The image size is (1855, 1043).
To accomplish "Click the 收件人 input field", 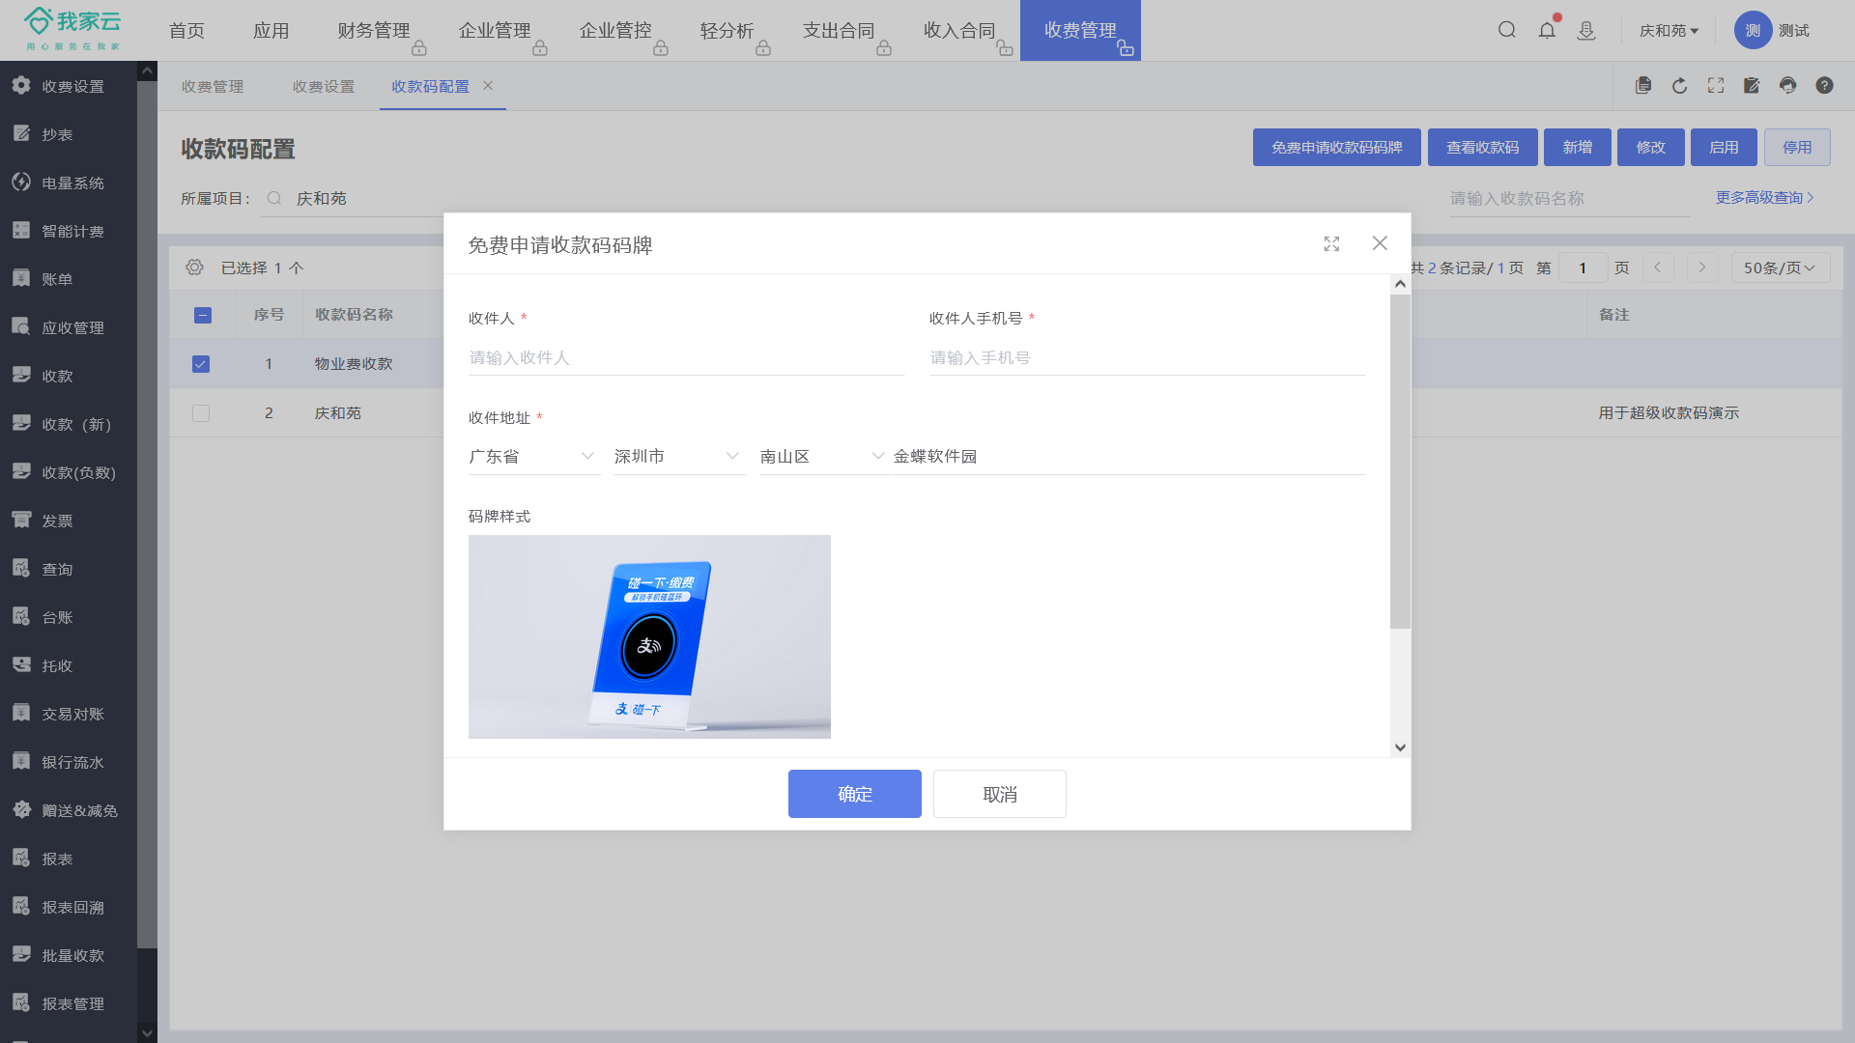I will [x=686, y=357].
